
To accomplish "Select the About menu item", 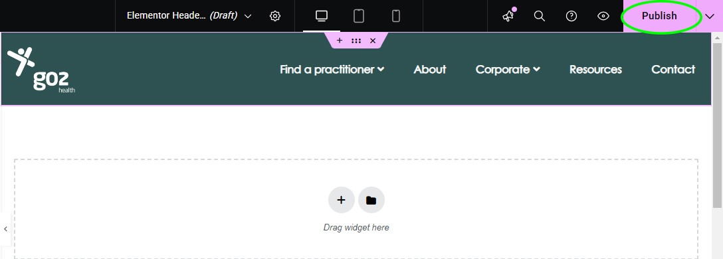I will pyautogui.click(x=430, y=70).
